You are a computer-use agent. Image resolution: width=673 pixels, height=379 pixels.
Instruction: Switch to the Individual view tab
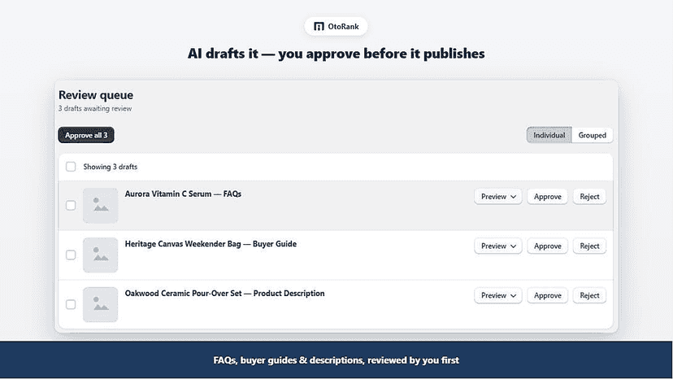549,135
